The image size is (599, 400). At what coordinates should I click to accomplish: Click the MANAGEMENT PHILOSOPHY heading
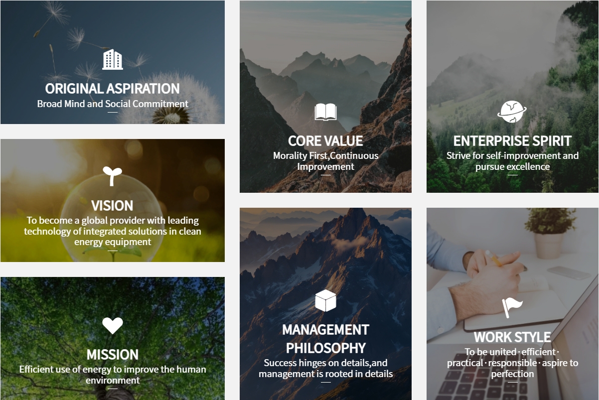[x=325, y=339]
